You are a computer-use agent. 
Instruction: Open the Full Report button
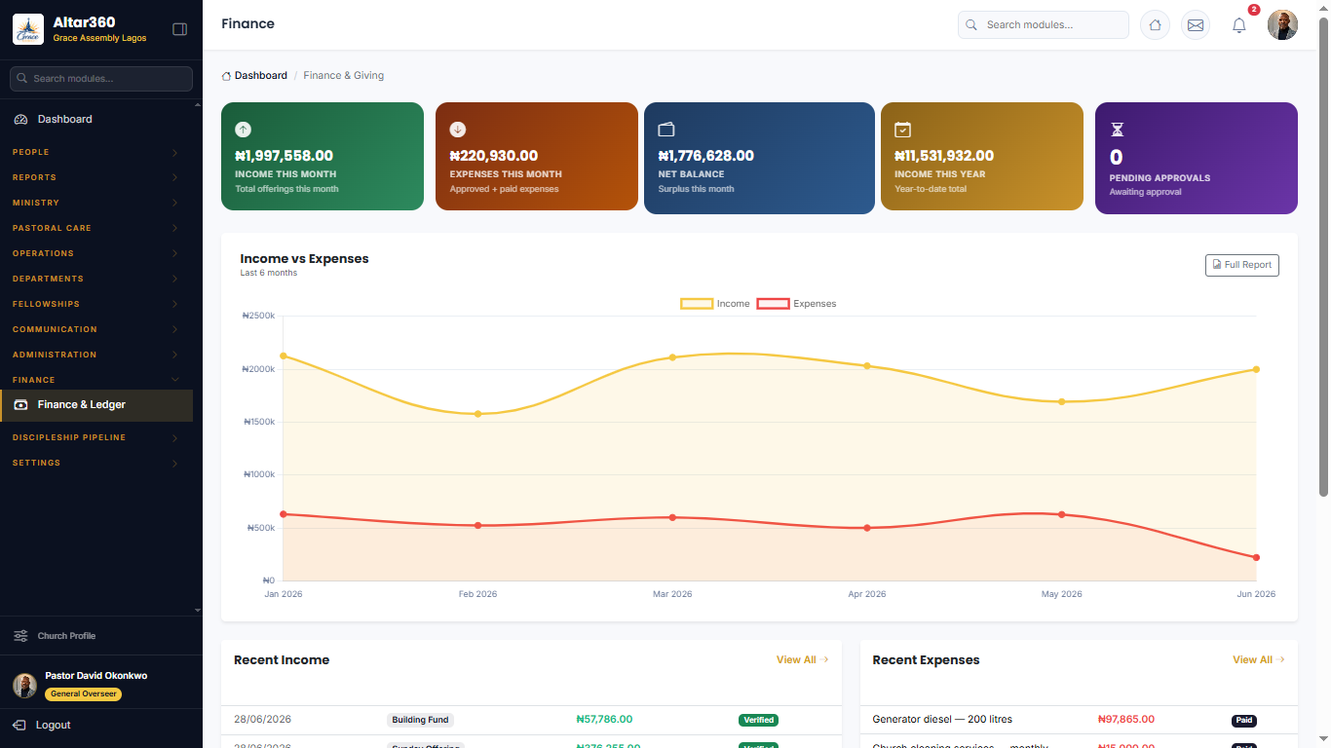pyautogui.click(x=1242, y=265)
